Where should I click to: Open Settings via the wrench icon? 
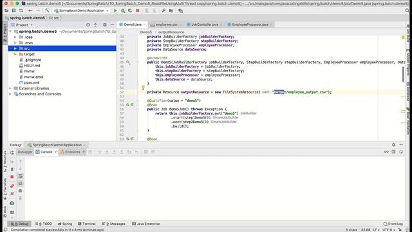(164, 10)
